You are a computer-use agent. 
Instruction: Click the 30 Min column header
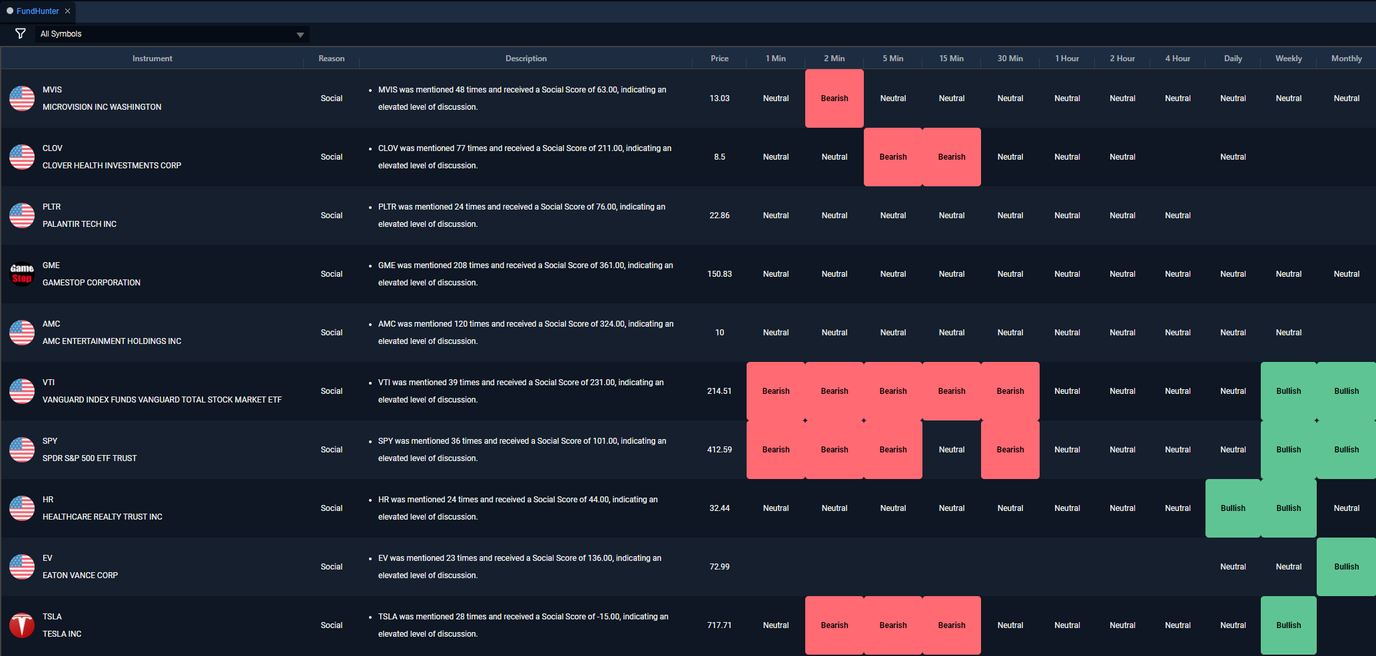tap(1010, 59)
